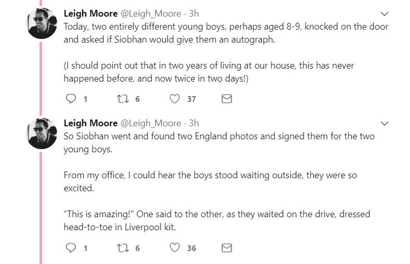Open the second tweet's more options chevron

385,124
